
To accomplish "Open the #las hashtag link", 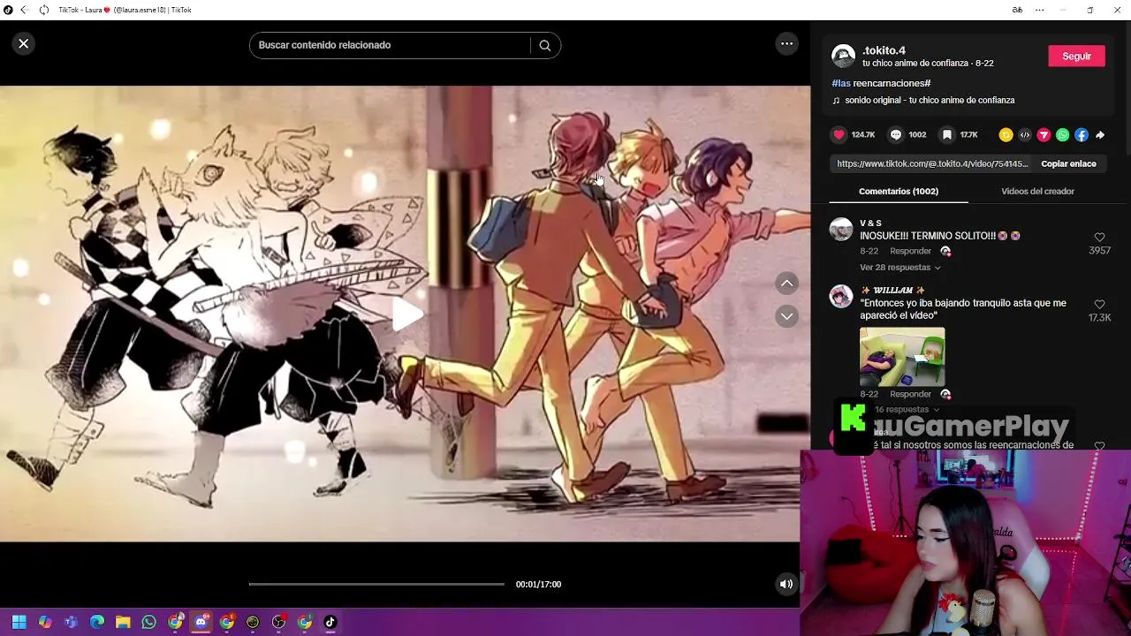I will tap(841, 83).
